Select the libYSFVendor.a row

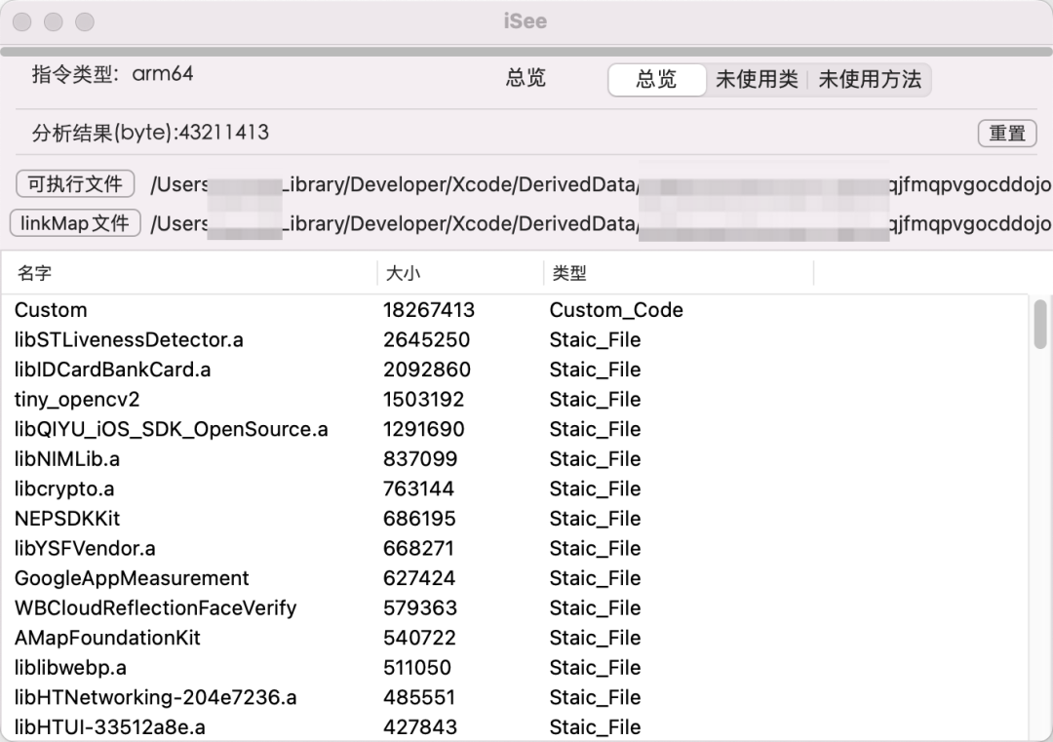tap(515, 548)
